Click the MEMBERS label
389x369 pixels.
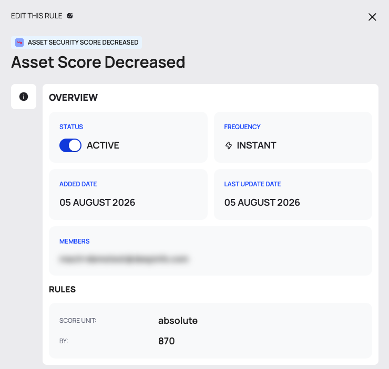coord(75,241)
